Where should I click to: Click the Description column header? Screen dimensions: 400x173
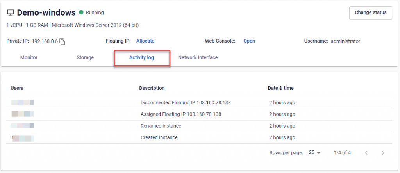click(x=152, y=88)
